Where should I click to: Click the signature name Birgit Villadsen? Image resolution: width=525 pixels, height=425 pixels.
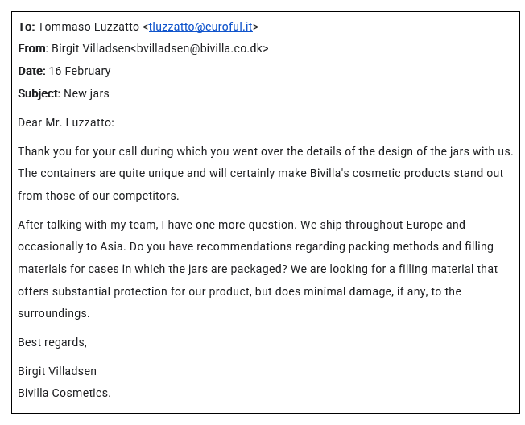(57, 371)
